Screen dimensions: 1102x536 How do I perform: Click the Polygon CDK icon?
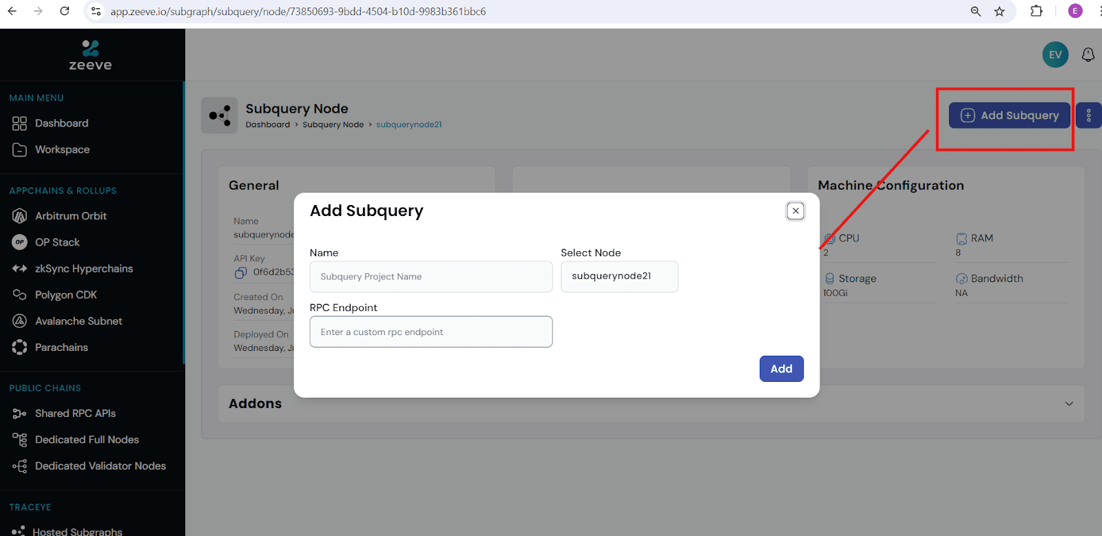[19, 294]
